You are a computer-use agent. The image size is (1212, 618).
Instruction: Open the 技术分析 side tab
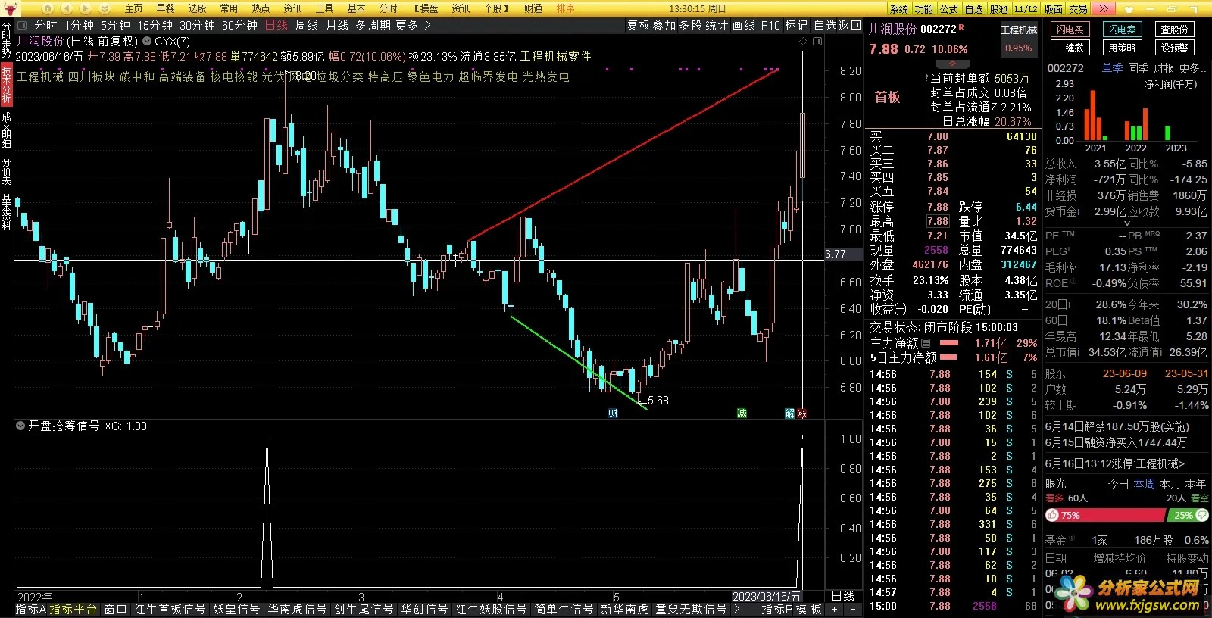point(7,84)
